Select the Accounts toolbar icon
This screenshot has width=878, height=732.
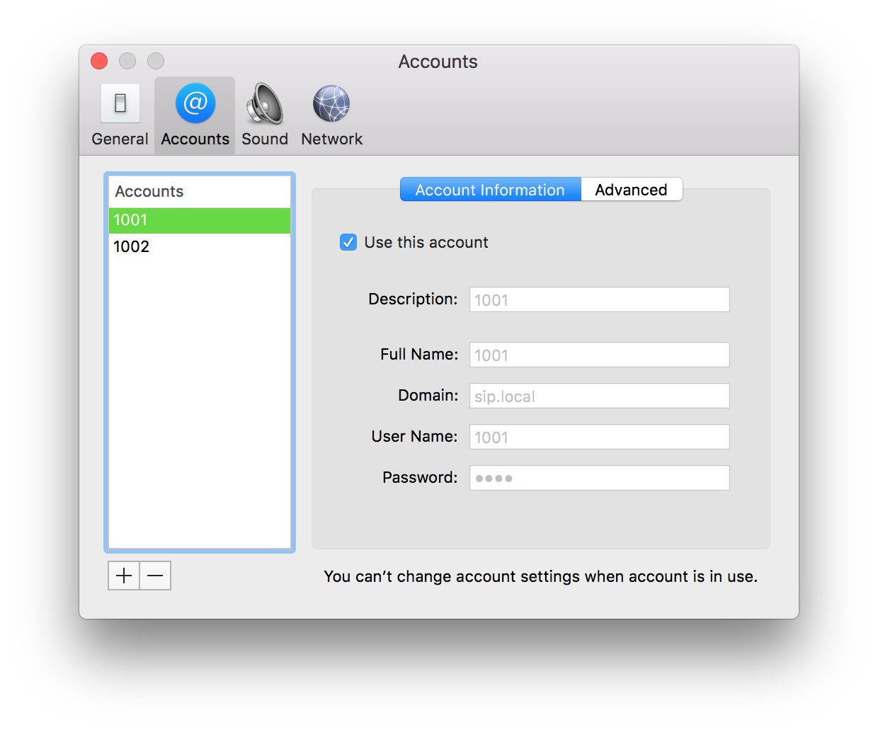tap(195, 115)
